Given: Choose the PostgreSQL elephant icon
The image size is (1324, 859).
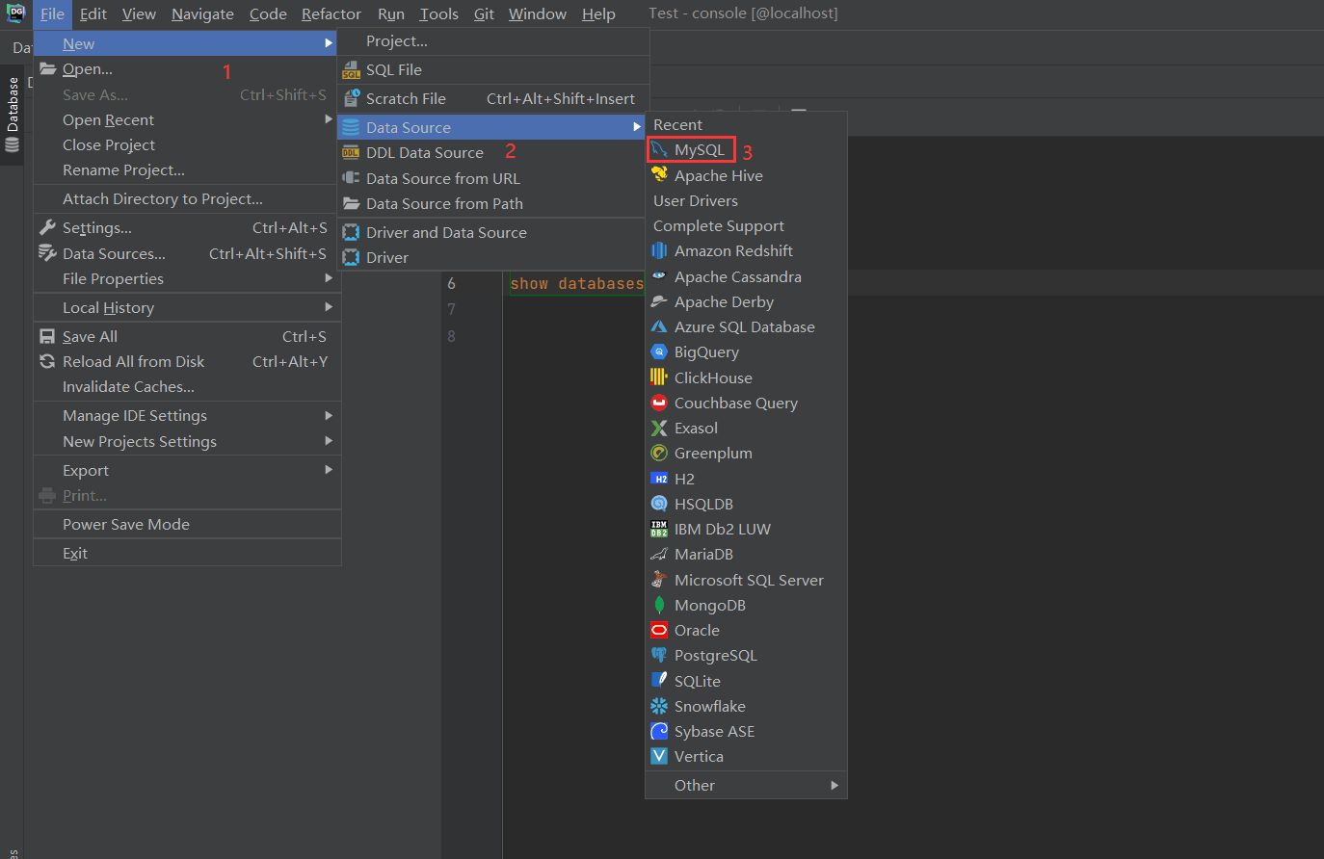Looking at the screenshot, I should (x=659, y=655).
